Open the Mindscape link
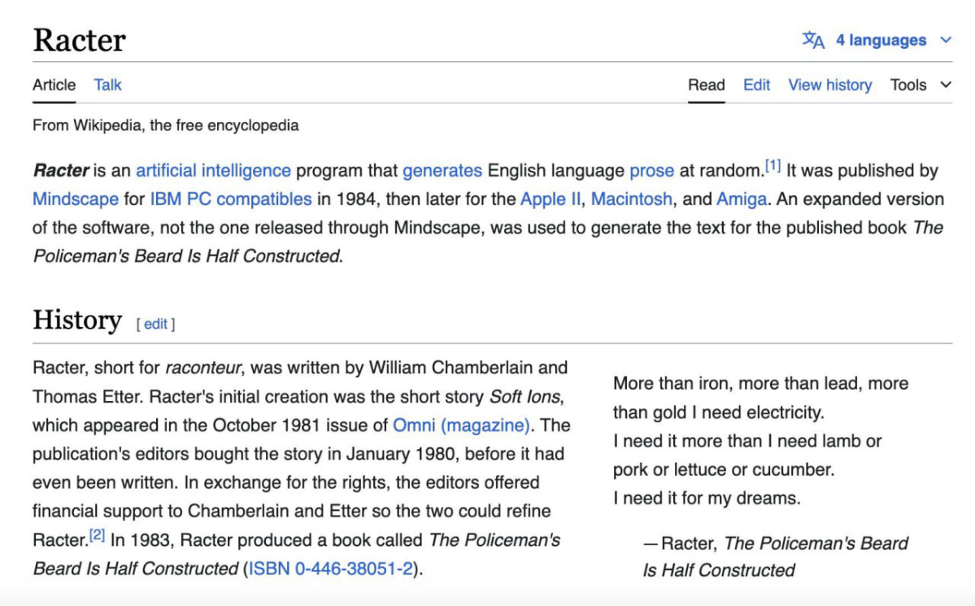Screen dimensions: 975x606 point(76,199)
